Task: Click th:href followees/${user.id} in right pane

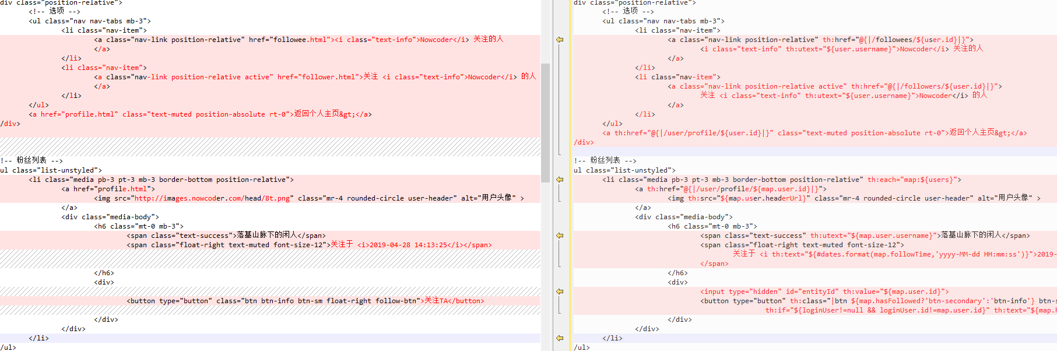Action: (x=896, y=40)
